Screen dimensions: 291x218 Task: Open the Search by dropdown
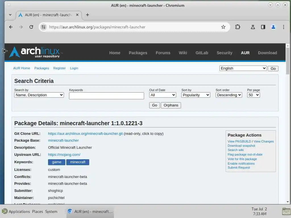coord(39,95)
